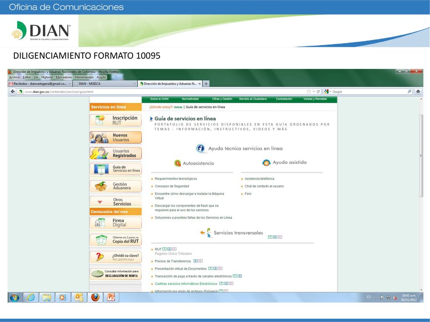Screen dimensions: 430x322
Task: Open Guía de Servicios en línea sidebar button
Action: (x=115, y=169)
